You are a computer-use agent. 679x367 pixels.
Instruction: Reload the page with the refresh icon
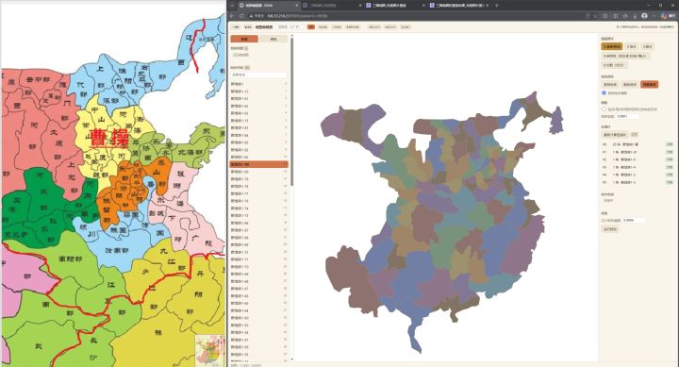tap(241, 16)
